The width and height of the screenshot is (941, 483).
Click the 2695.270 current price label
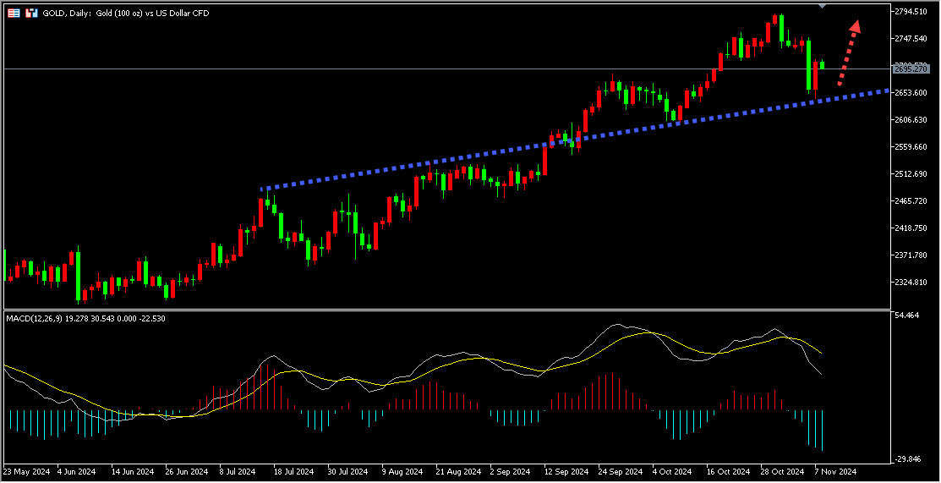(x=911, y=68)
